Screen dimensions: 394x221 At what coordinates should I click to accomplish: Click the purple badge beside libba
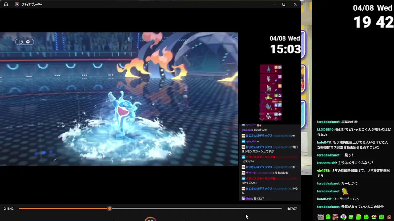(243, 199)
